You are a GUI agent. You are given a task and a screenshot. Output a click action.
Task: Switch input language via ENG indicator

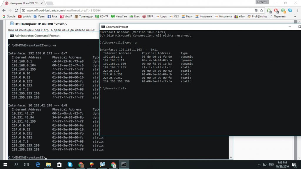271,165
